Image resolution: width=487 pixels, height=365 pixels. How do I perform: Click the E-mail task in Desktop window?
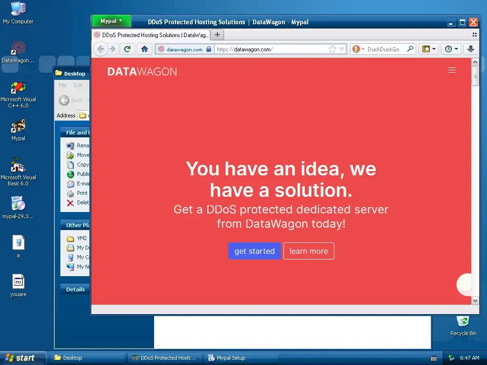click(78, 183)
